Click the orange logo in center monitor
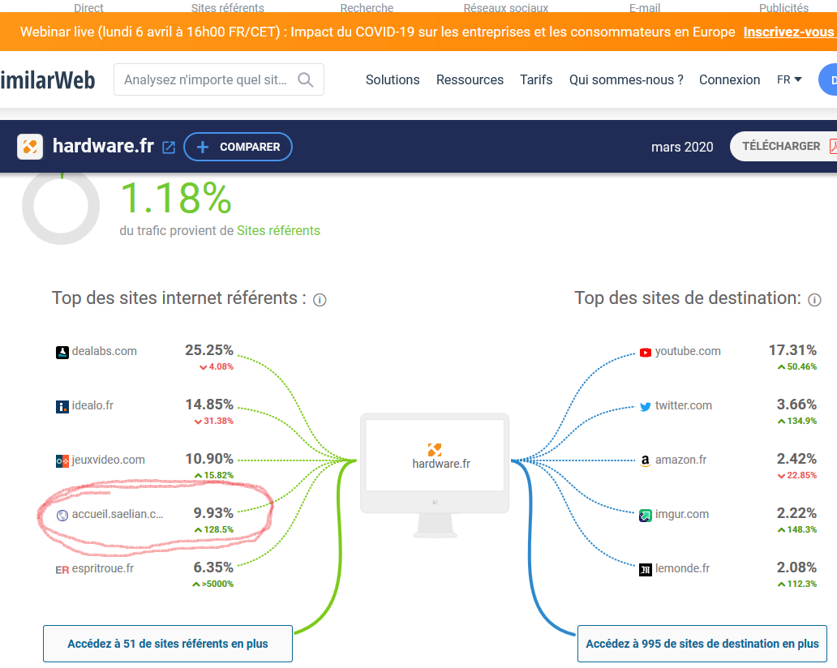The image size is (837, 668). [x=435, y=450]
